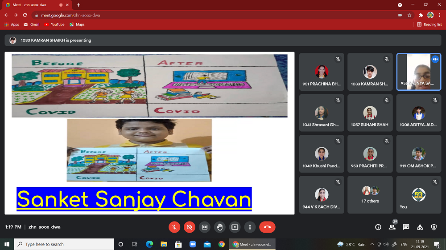Open Chrome's three-dot customize menu
The image size is (446, 250).
click(440, 15)
